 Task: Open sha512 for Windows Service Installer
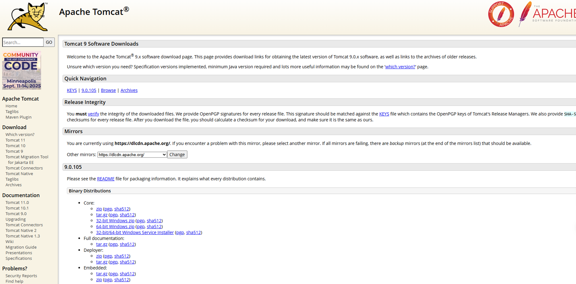coord(194,232)
